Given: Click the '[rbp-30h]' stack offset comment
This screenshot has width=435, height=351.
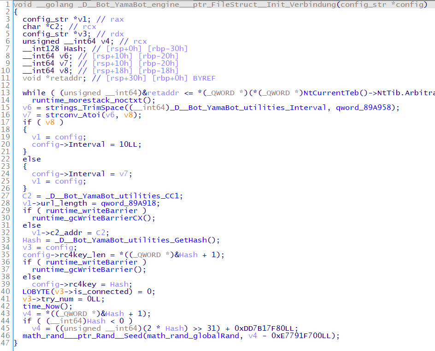Looking at the screenshot, I should tap(167, 49).
